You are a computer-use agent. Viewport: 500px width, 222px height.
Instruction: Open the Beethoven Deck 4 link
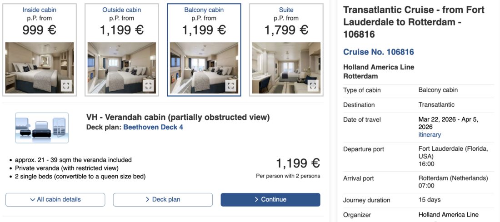pos(153,127)
